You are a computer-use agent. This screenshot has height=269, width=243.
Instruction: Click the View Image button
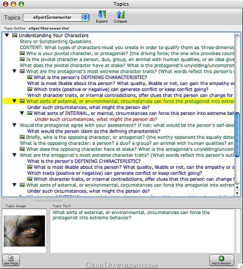(x=11, y=260)
